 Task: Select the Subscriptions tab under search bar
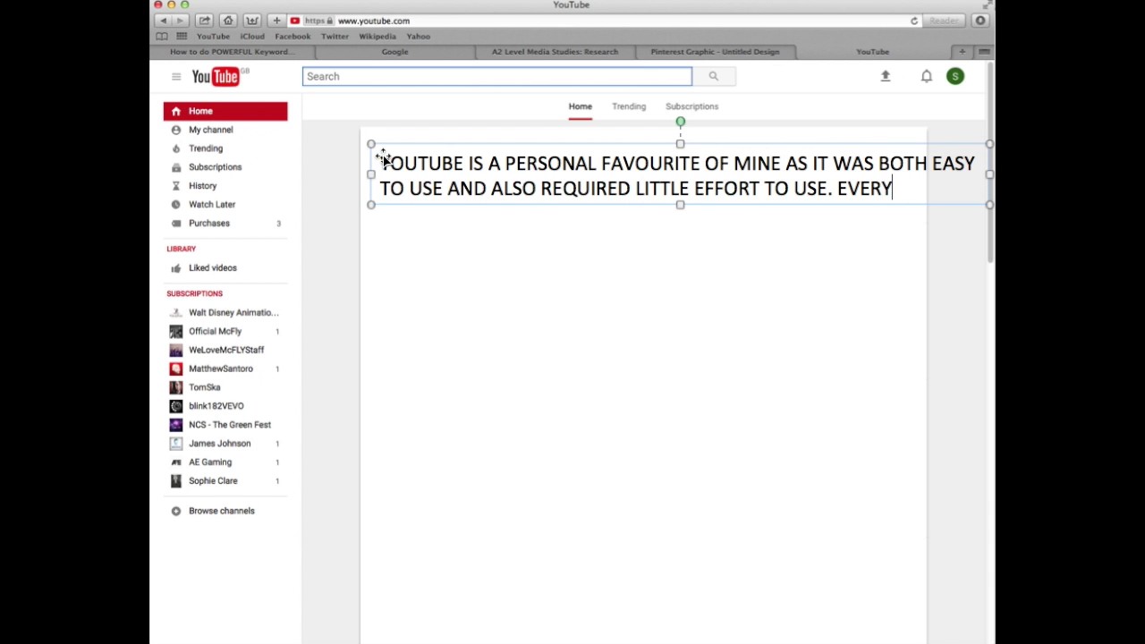691,106
